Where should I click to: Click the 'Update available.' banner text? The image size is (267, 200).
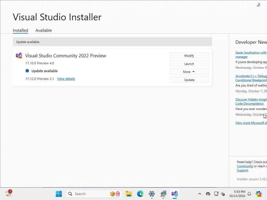pos(28,42)
